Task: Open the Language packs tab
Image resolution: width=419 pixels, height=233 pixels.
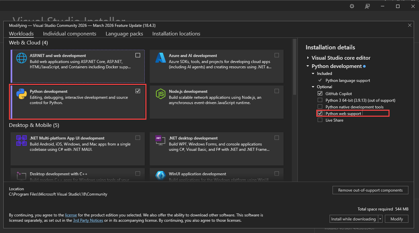Action: click(x=124, y=34)
